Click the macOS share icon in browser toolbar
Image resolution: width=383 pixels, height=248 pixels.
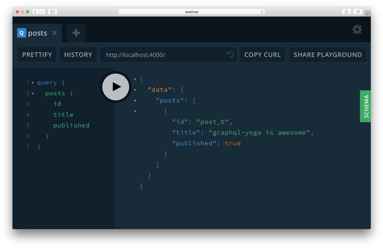pyautogui.click(x=346, y=12)
